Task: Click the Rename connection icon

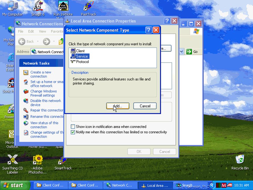Action: pyautogui.click(x=26, y=117)
